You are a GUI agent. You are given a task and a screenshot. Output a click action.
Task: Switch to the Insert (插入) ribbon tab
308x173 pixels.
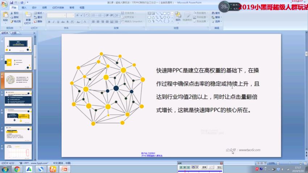[x=24, y=7]
